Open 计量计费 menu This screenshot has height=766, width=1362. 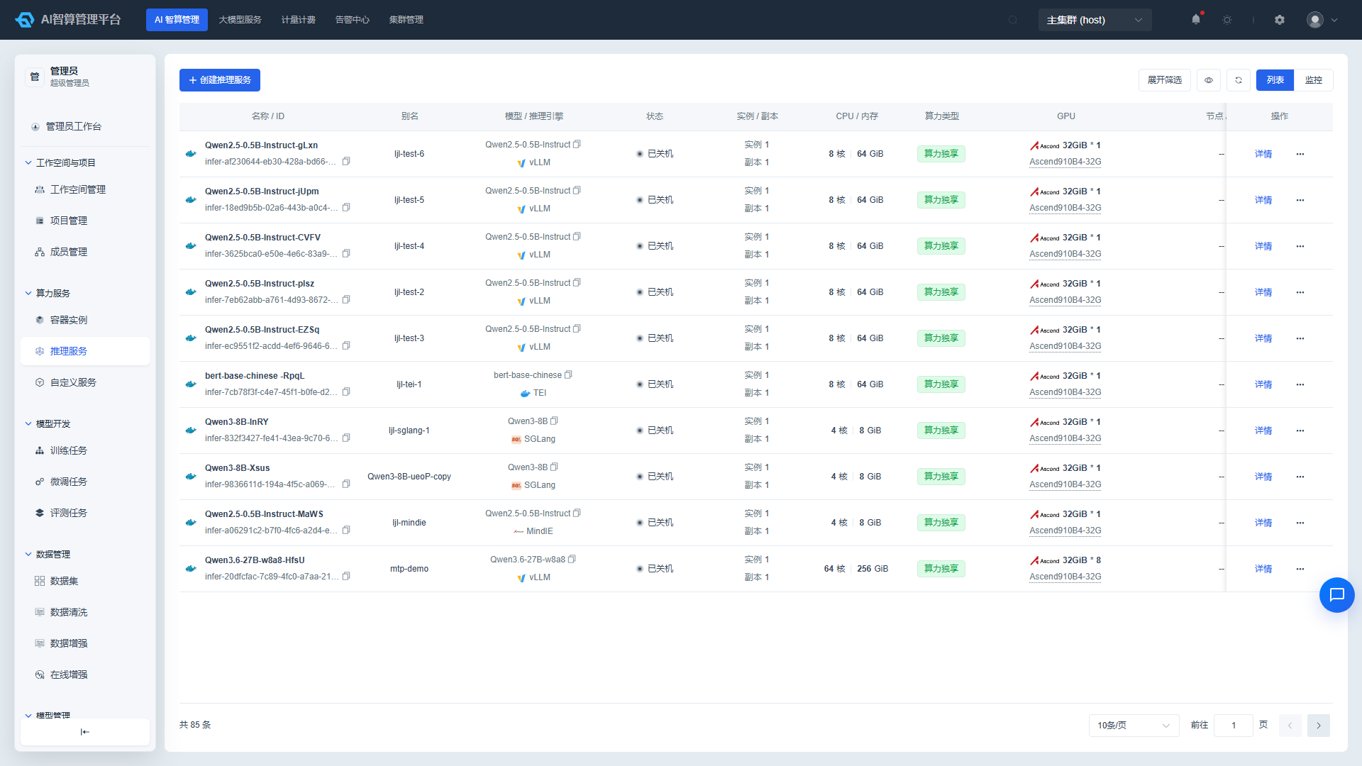pyautogui.click(x=299, y=20)
